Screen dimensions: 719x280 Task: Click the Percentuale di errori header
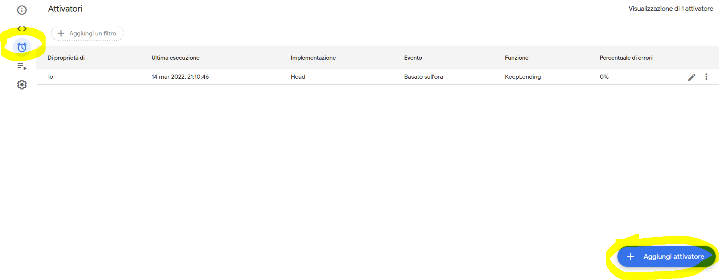(x=626, y=58)
